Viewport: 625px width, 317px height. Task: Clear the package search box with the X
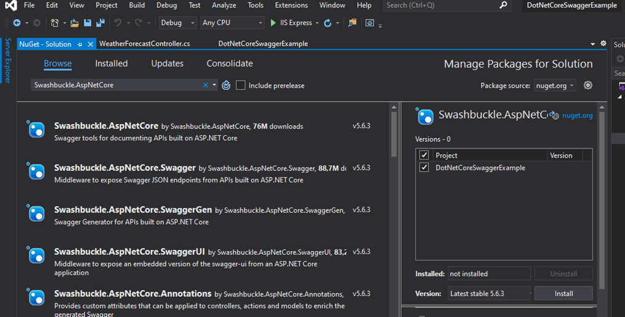click(x=205, y=85)
